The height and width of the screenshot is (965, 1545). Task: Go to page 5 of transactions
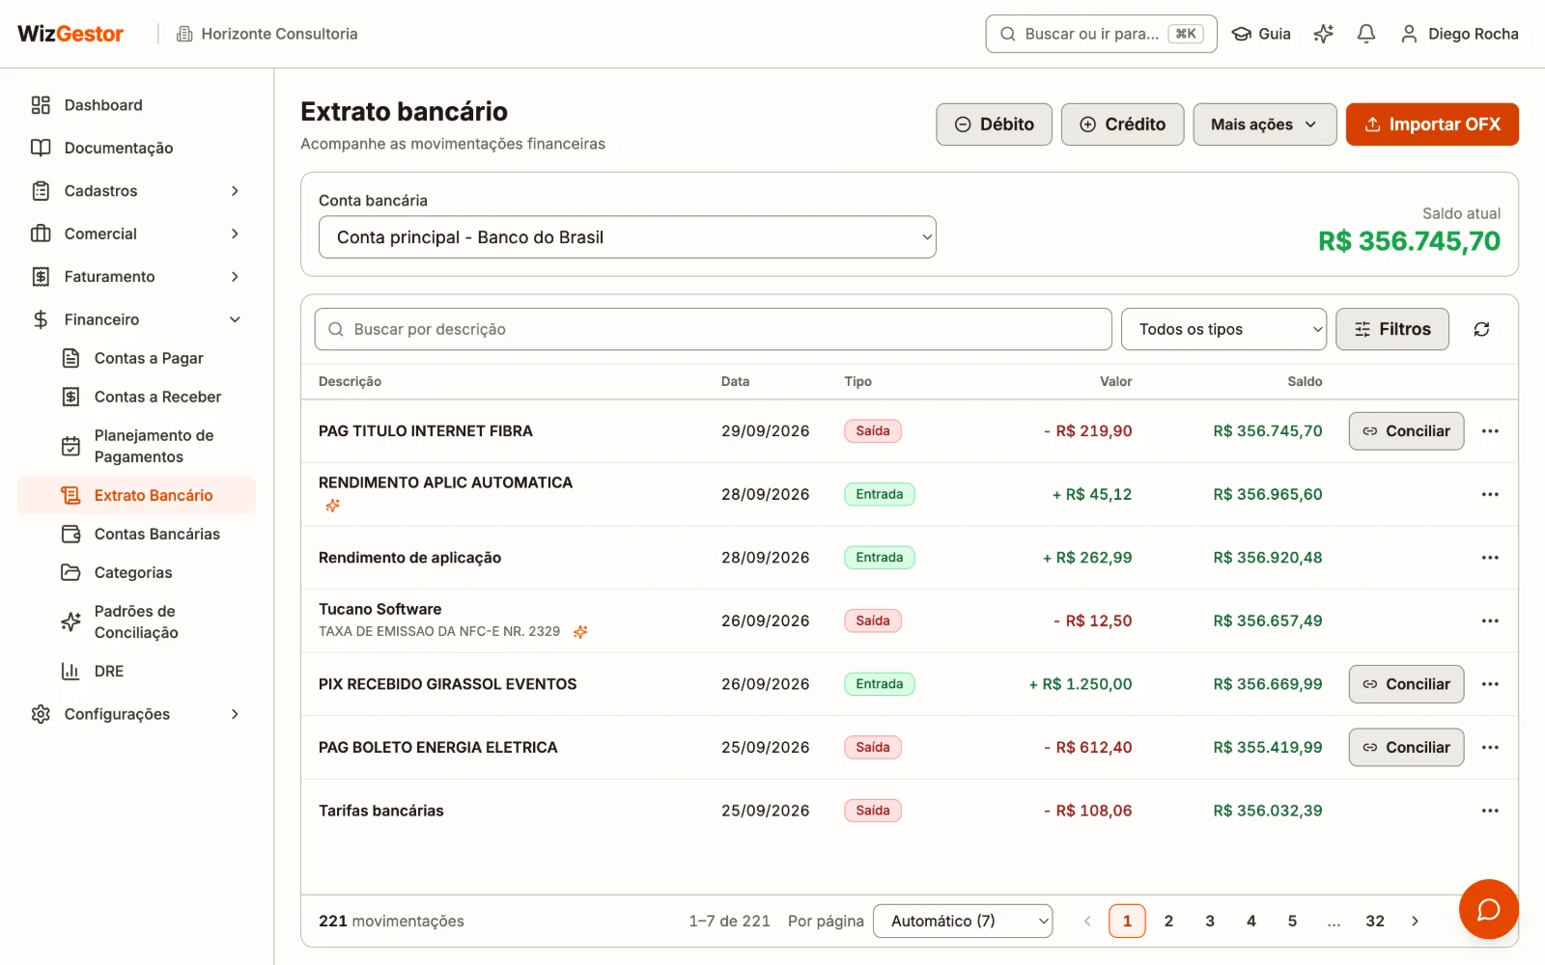[x=1292, y=921]
